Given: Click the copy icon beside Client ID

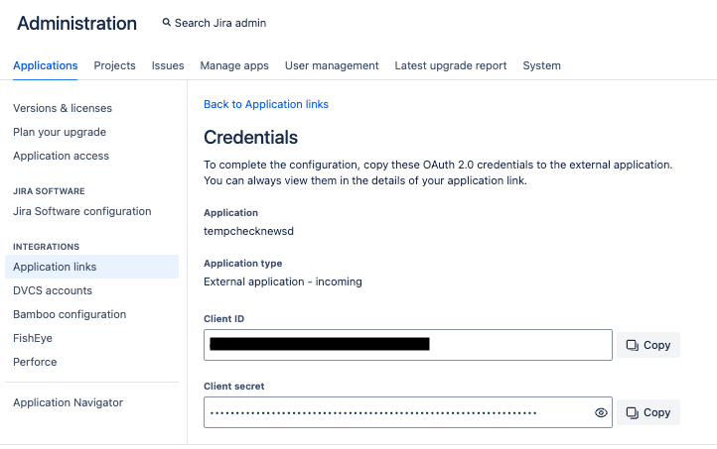Looking at the screenshot, I should point(633,345).
